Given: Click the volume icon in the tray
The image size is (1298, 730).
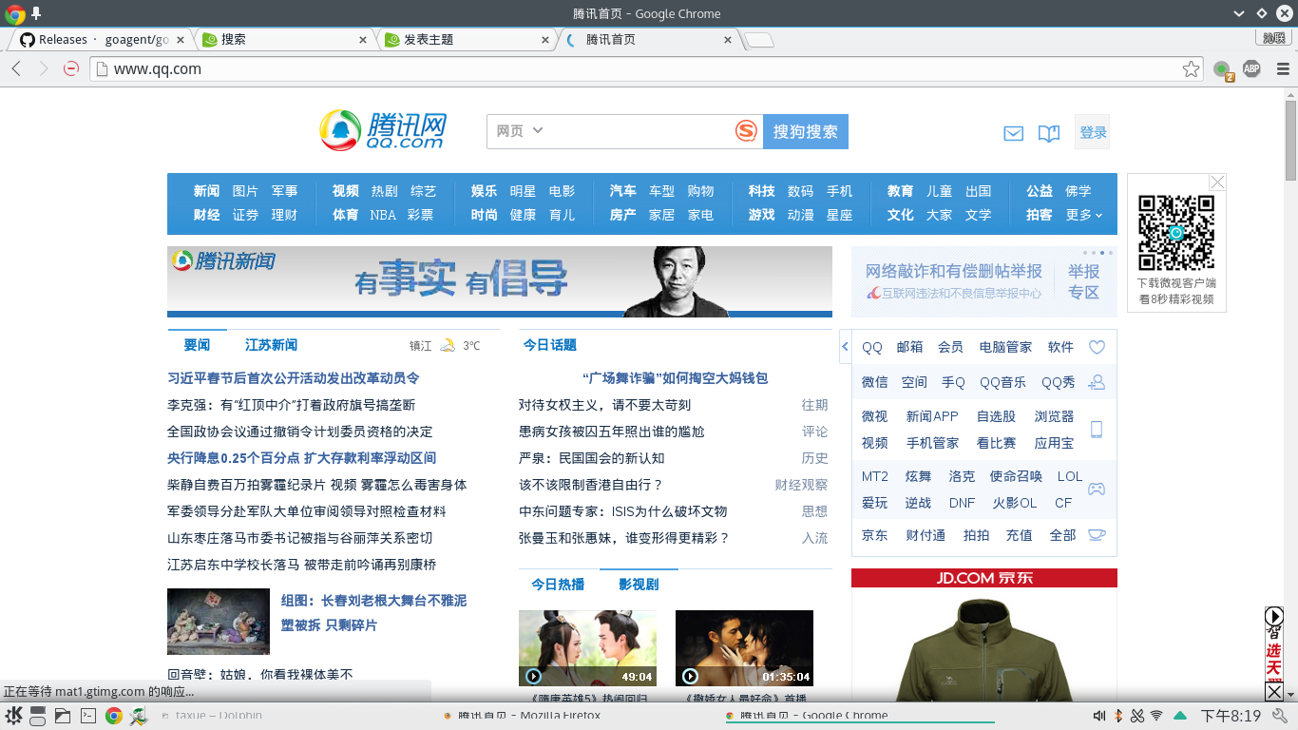Looking at the screenshot, I should (x=1099, y=716).
